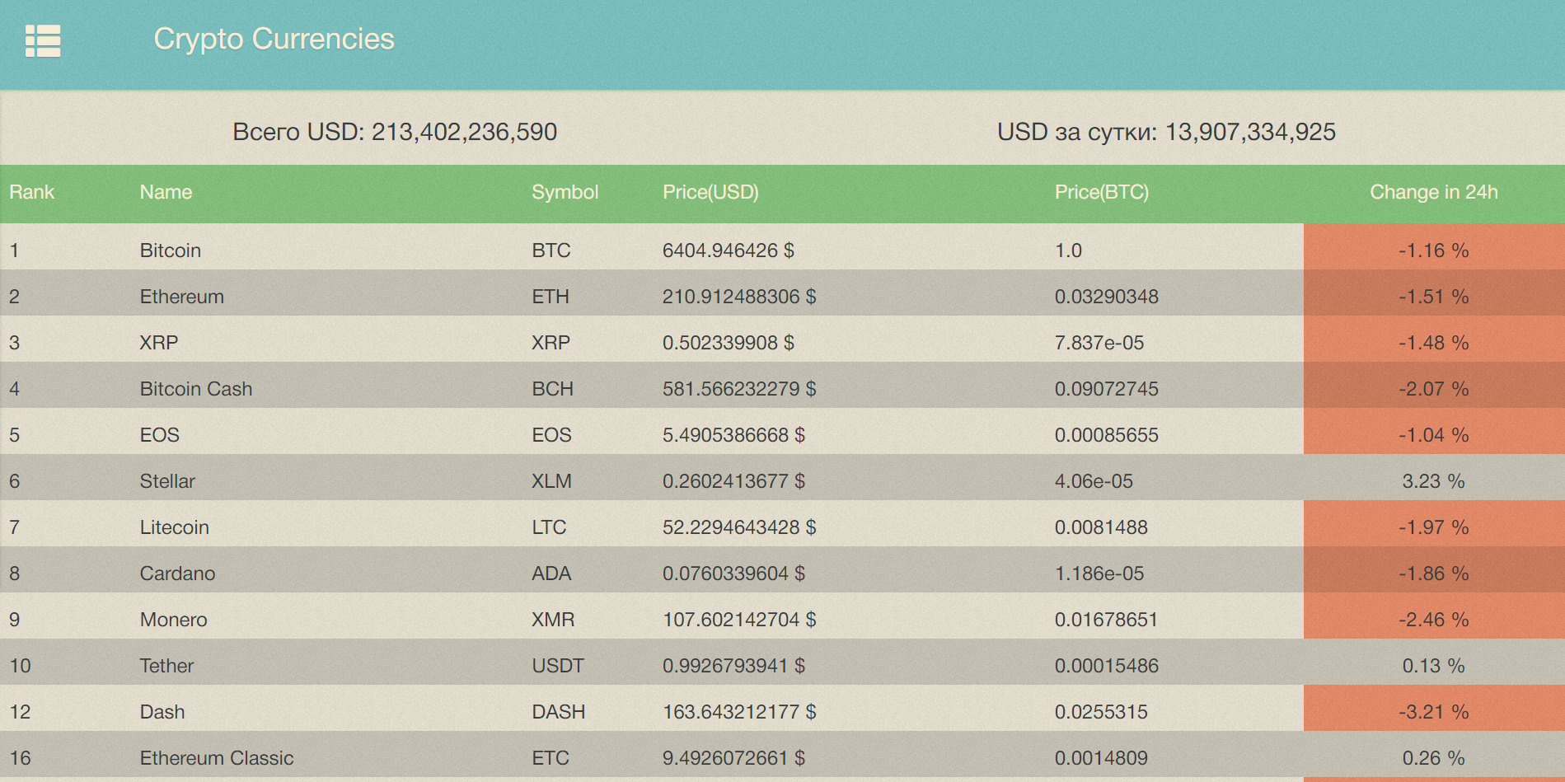Click the XLM symbol cell
This screenshot has height=782, width=1565.
pyautogui.click(x=551, y=481)
